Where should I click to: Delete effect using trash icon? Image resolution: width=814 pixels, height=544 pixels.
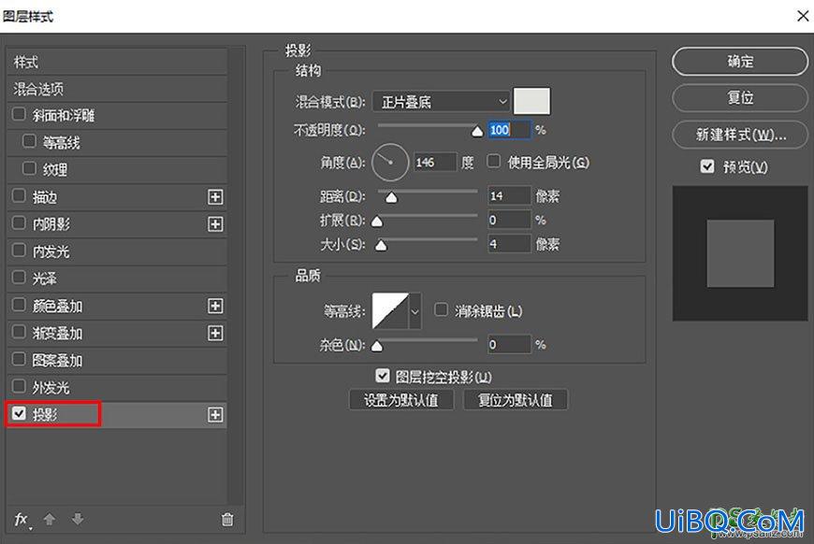(227, 519)
